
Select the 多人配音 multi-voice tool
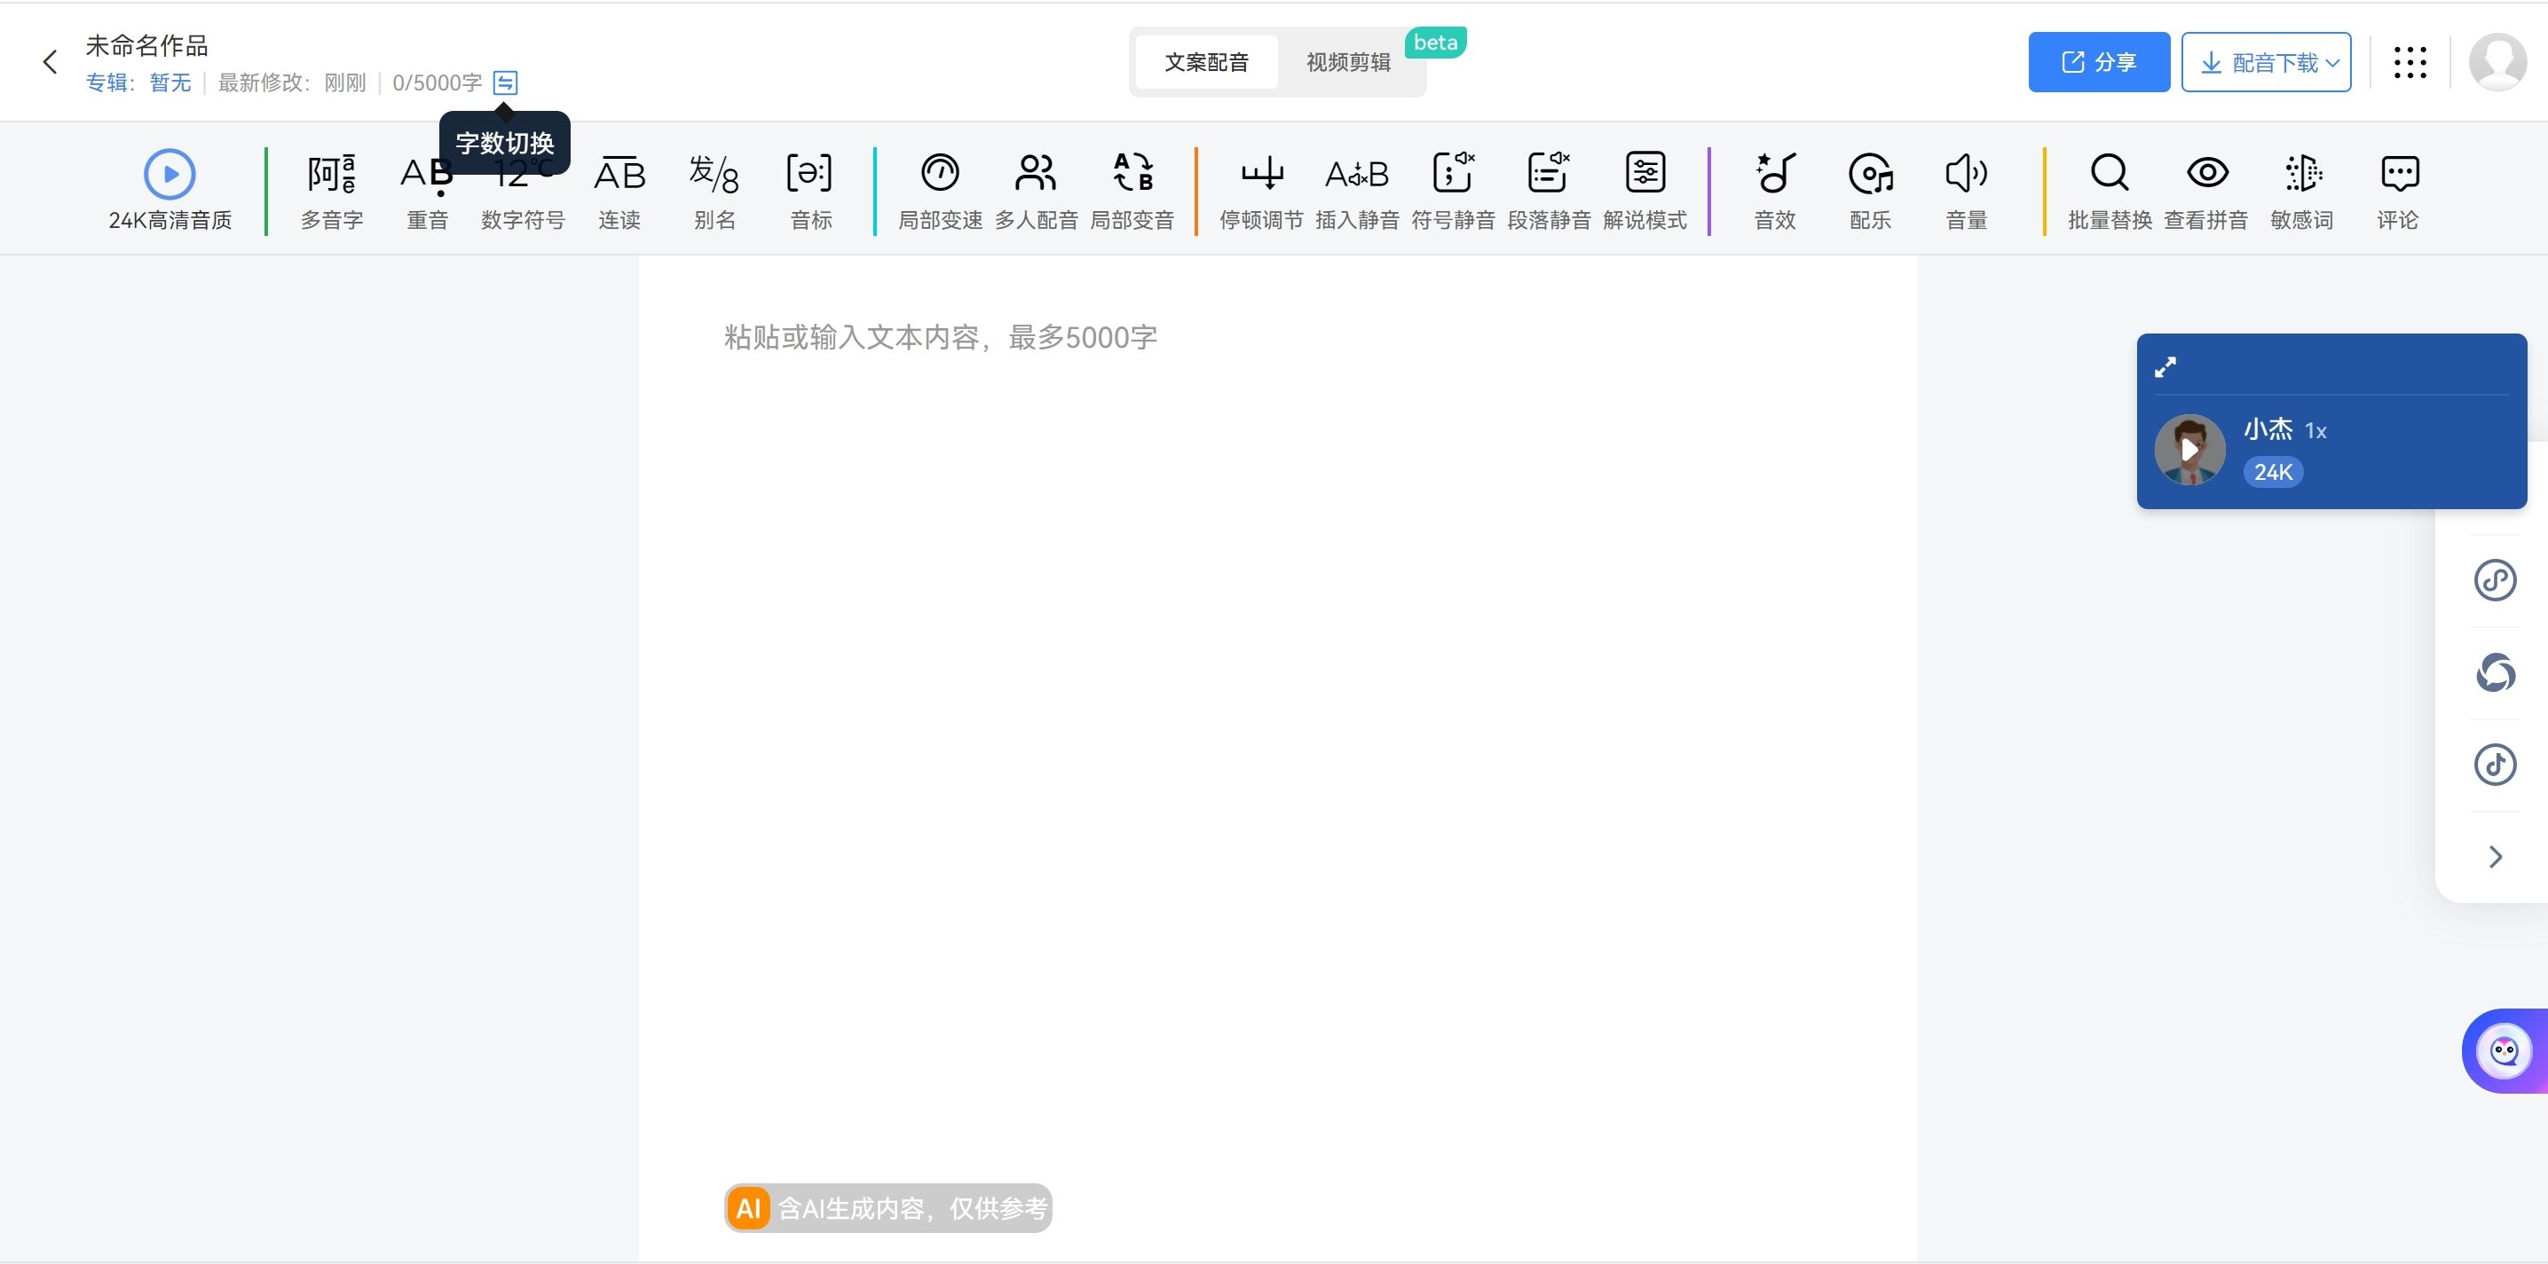[1035, 190]
